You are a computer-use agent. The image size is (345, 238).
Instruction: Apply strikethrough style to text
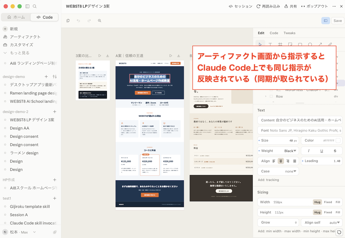click(x=335, y=151)
